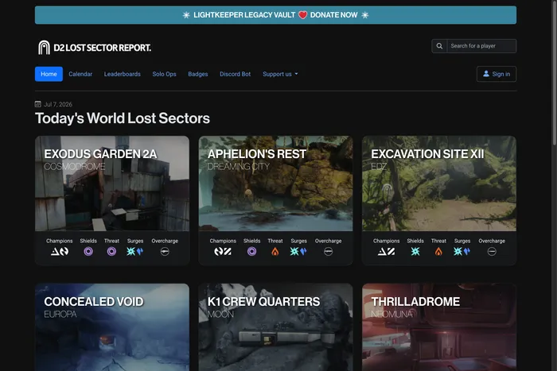This screenshot has height=371, width=557.
Task: Click Arc shield icon on Excavation Site XII
Action: point(415,252)
